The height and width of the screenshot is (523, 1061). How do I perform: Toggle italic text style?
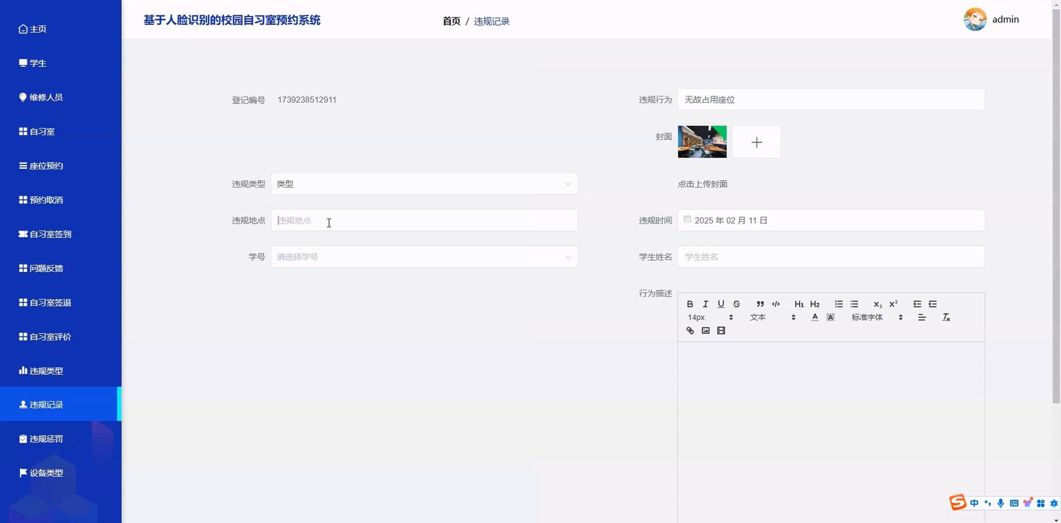[x=705, y=304]
